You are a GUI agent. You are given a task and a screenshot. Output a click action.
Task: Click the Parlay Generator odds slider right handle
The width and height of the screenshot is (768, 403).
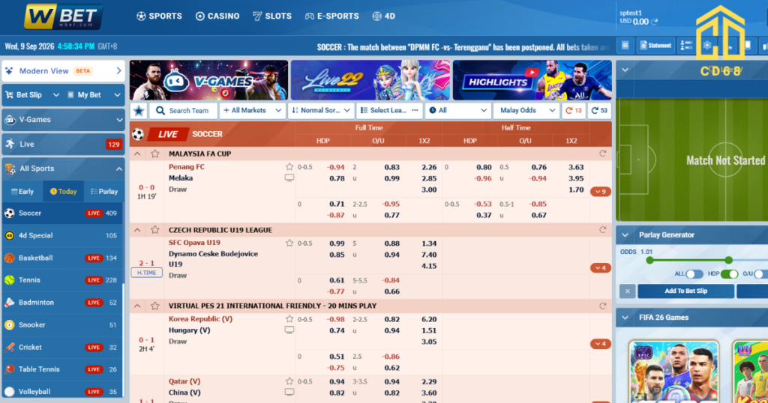pyautogui.click(x=729, y=260)
